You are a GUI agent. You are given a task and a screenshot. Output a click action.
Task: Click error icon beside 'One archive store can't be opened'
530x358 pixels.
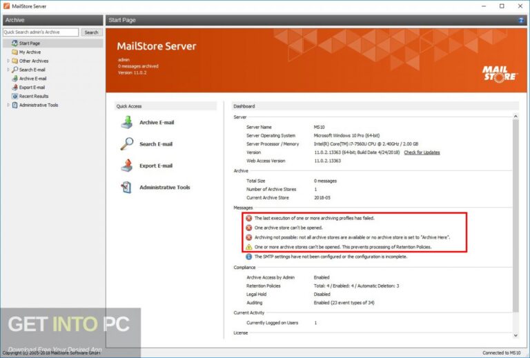pyautogui.click(x=248, y=228)
